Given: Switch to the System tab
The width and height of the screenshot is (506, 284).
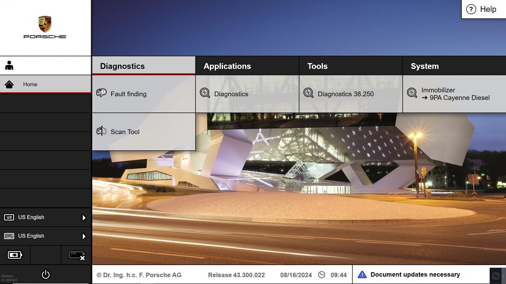Looking at the screenshot, I should [454, 66].
